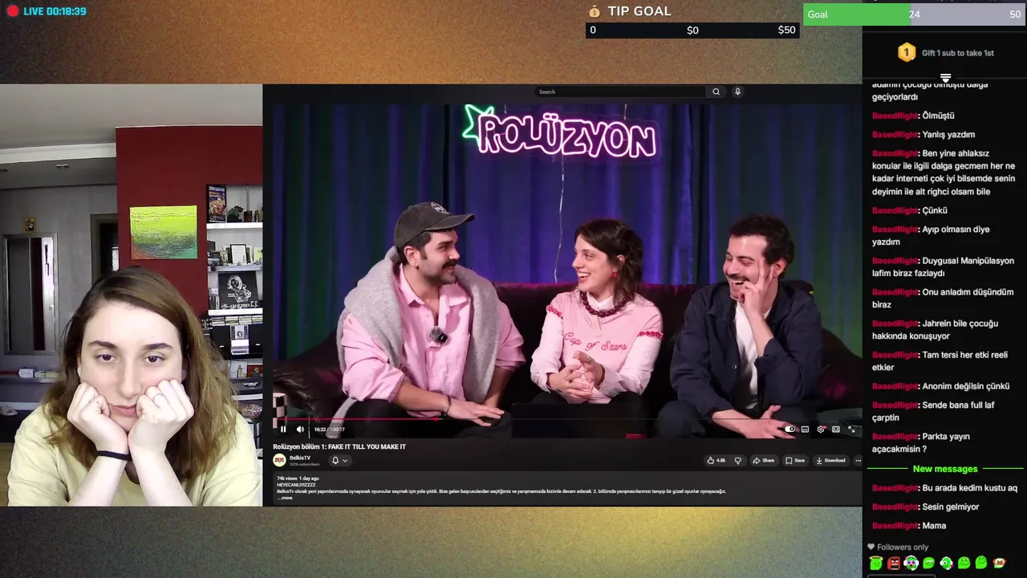Click the chat collapse handle under Gift sub
This screenshot has height=578, width=1027.
point(945,78)
